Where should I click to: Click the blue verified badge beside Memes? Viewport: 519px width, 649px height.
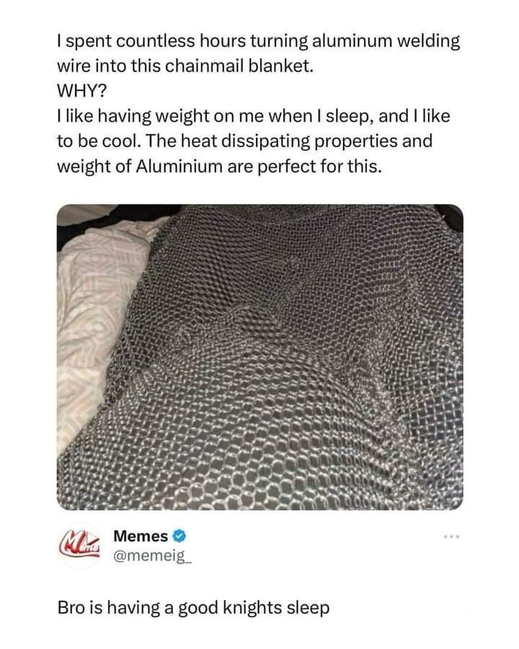179,536
